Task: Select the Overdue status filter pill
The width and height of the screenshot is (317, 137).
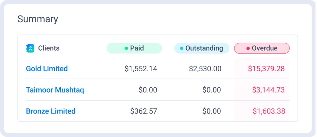Action: [x=262, y=48]
